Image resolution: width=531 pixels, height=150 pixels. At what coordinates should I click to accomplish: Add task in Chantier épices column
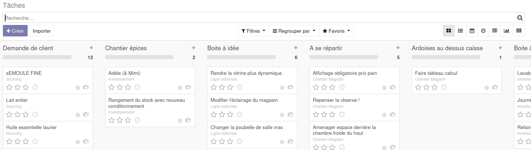tap(194, 48)
